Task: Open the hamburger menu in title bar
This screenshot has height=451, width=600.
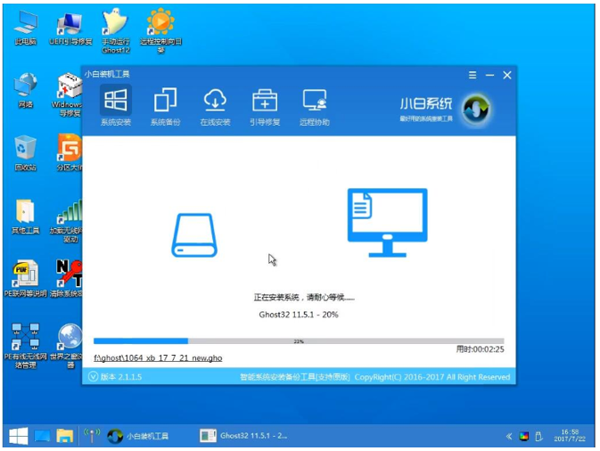Action: (x=473, y=75)
